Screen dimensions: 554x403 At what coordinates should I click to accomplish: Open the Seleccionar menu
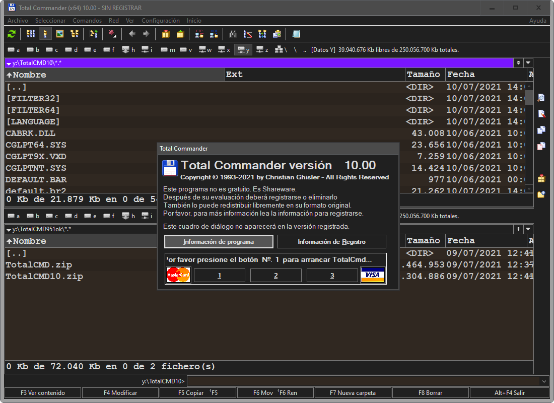click(x=50, y=21)
